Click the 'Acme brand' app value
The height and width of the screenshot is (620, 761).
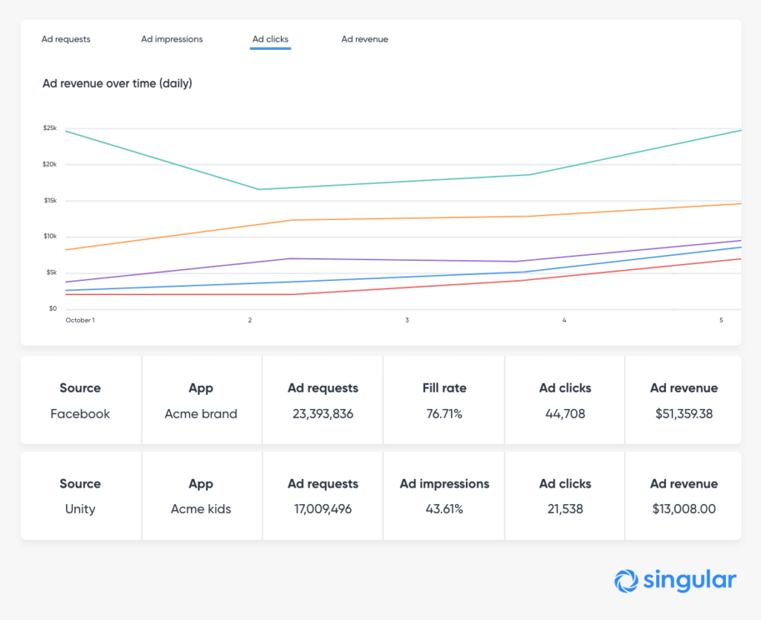click(201, 414)
